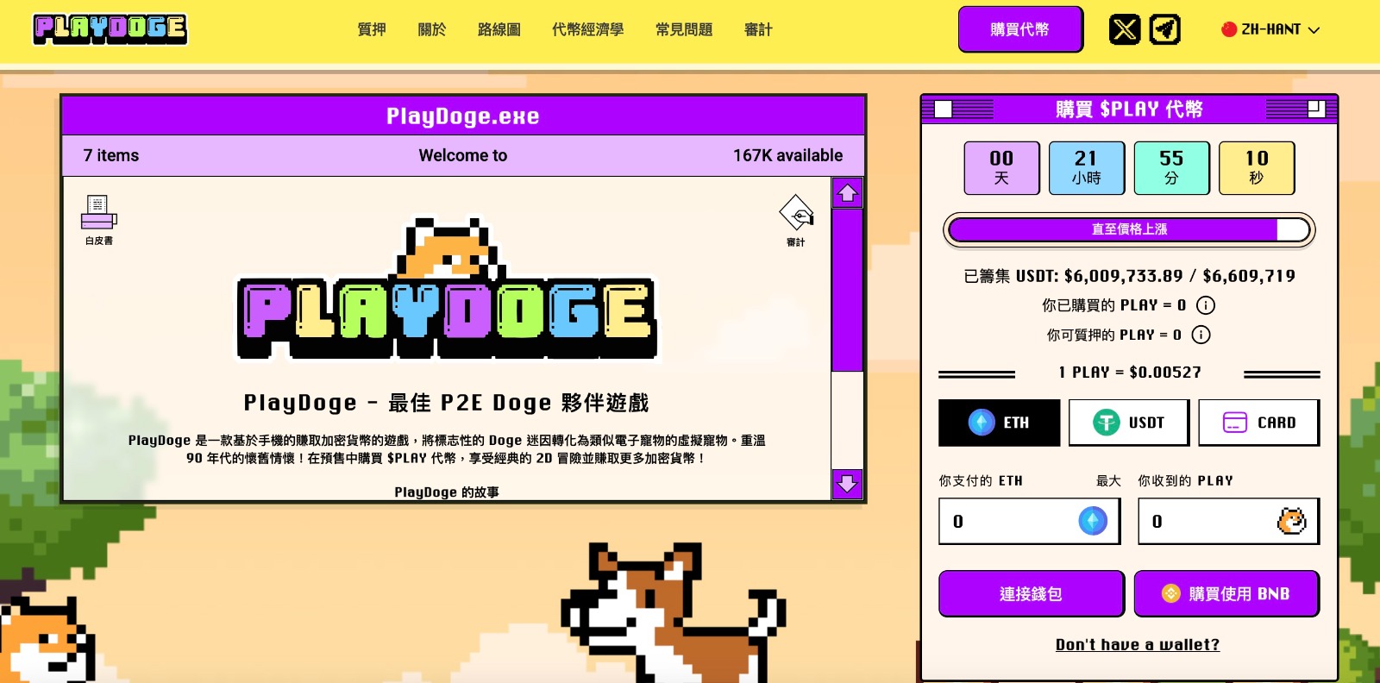
Task: Focus the 你收到的 PLAY input field
Action: 1229,521
